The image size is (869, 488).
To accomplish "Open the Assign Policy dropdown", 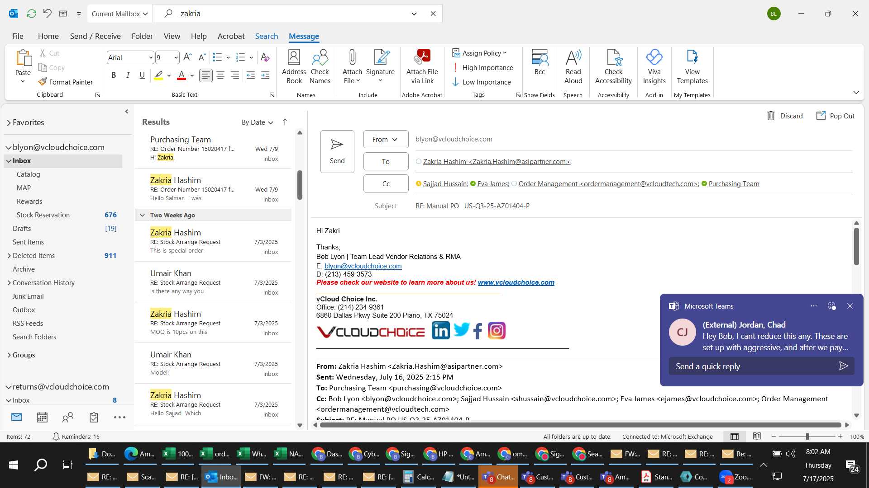I will tap(479, 53).
